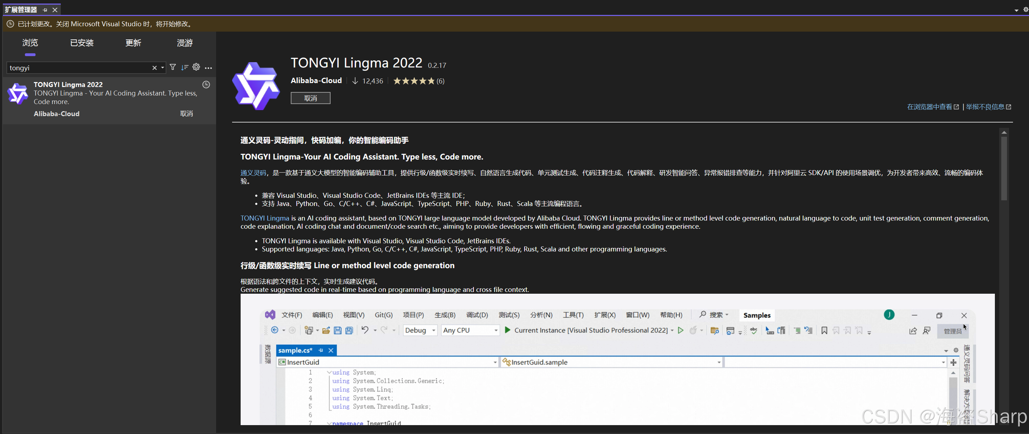Click heading 通义灵码-灵动指间，快码加编
The width and height of the screenshot is (1029, 434).
(325, 141)
